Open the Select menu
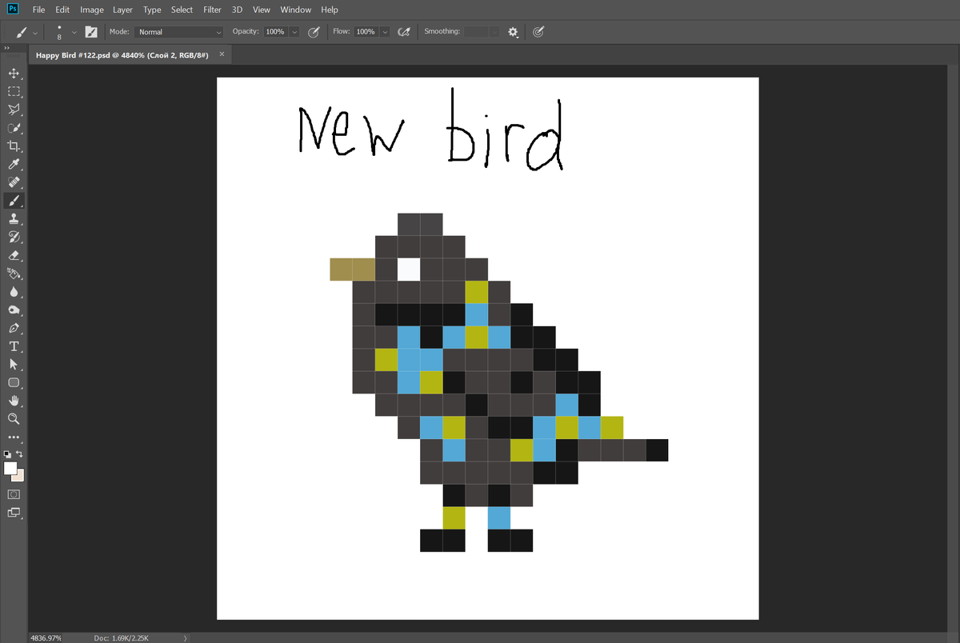The height and width of the screenshot is (643, 960). (x=182, y=10)
